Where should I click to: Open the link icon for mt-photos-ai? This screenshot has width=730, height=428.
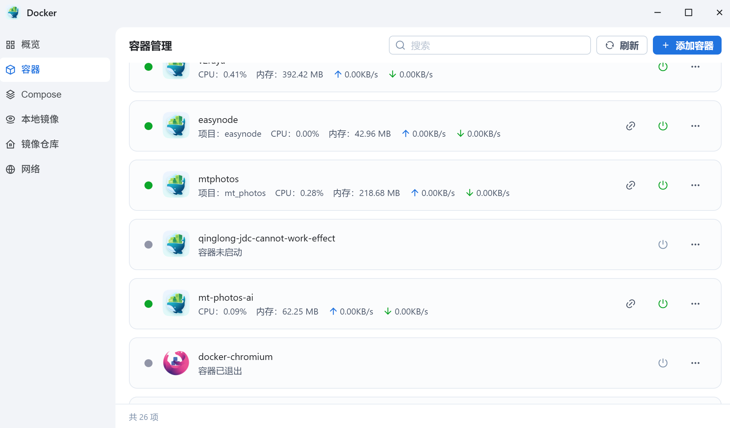click(631, 304)
